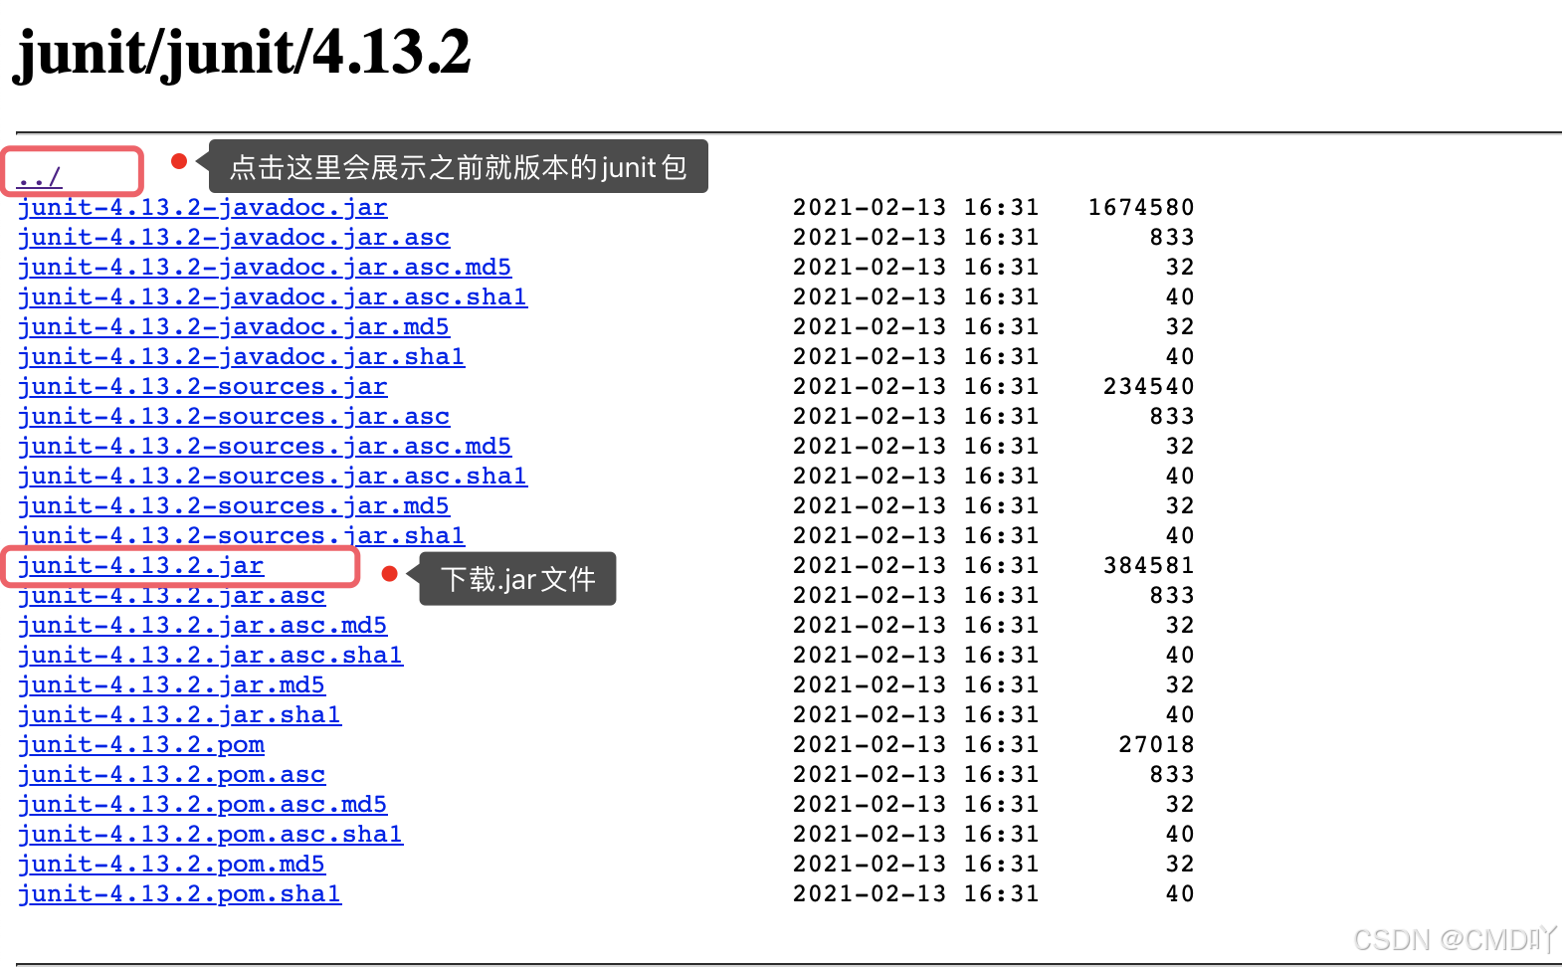
Task: Open junit-4.13.2-javadoc.jar.sha1 link
Action: 242,357
